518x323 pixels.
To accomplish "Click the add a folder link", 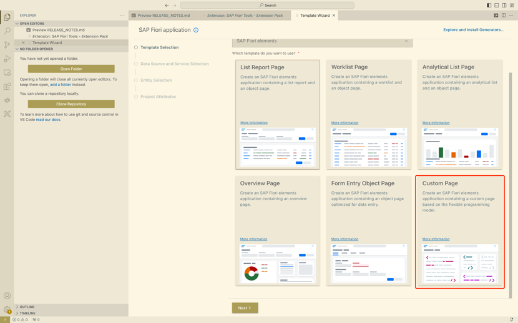I will coord(61,84).
